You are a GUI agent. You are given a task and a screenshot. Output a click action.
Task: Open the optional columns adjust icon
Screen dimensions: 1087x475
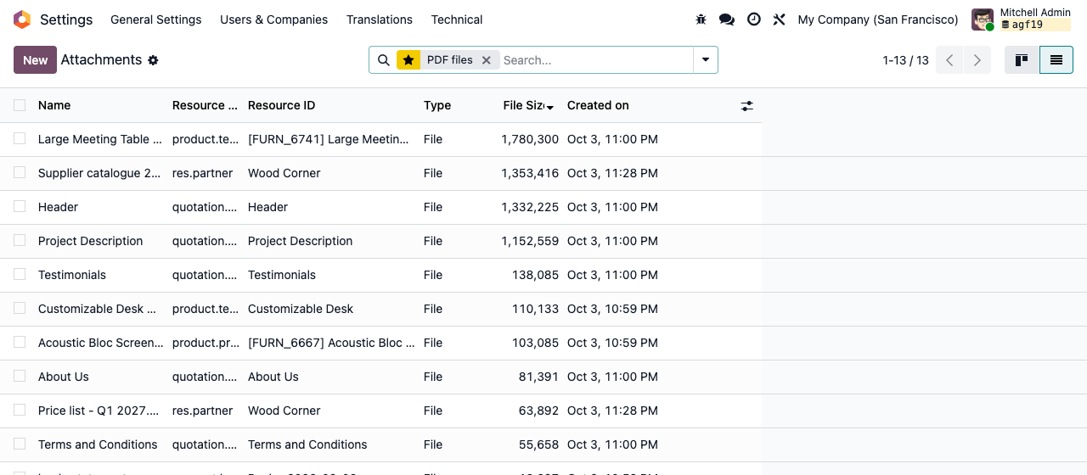747,106
